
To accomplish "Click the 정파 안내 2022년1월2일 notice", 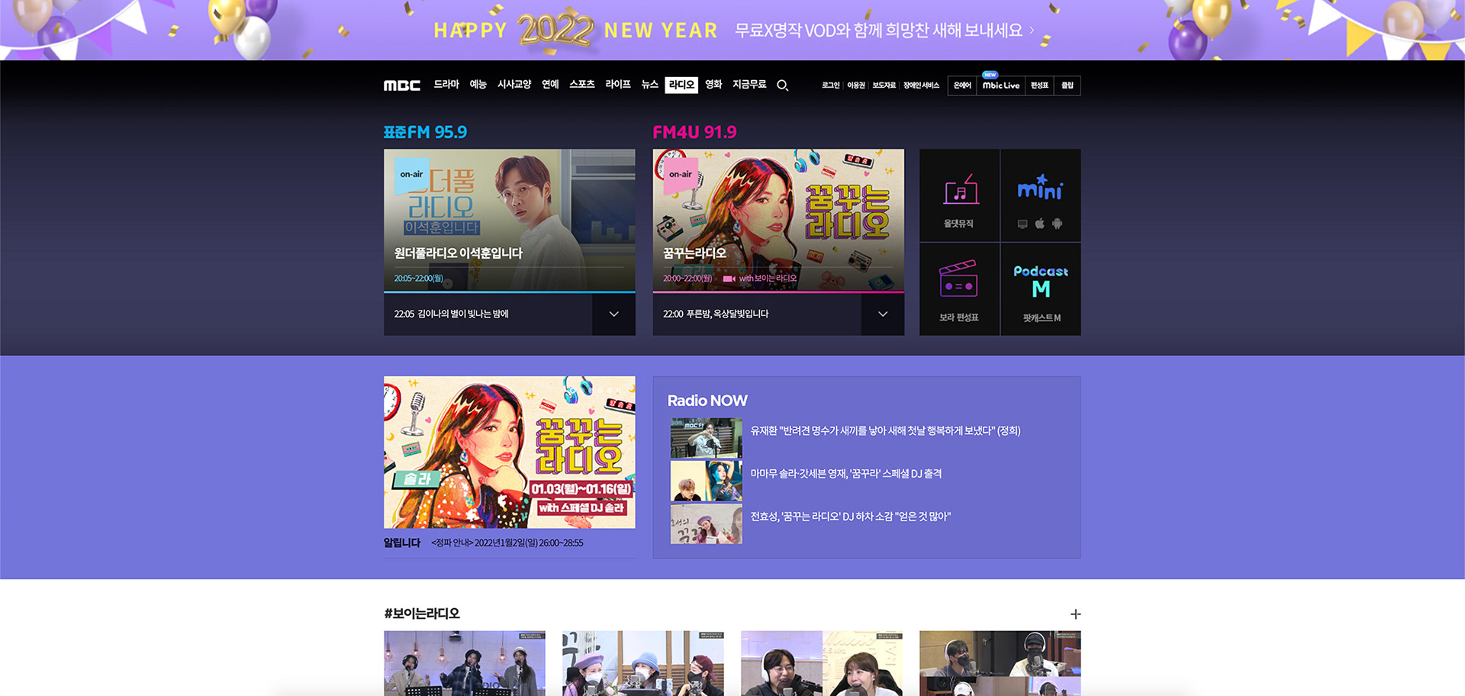I will pos(507,543).
